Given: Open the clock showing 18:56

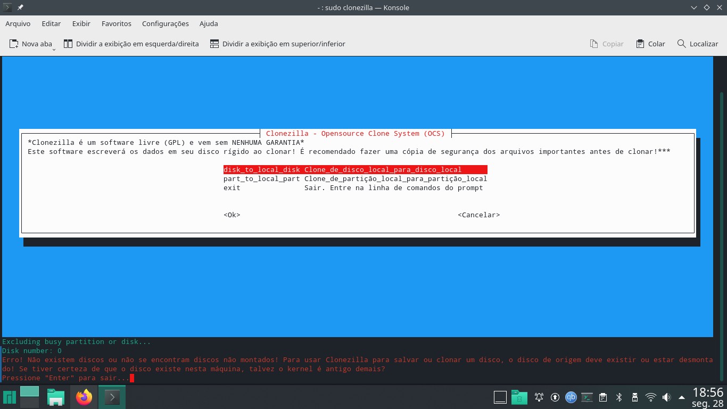Looking at the screenshot, I should click(x=708, y=397).
